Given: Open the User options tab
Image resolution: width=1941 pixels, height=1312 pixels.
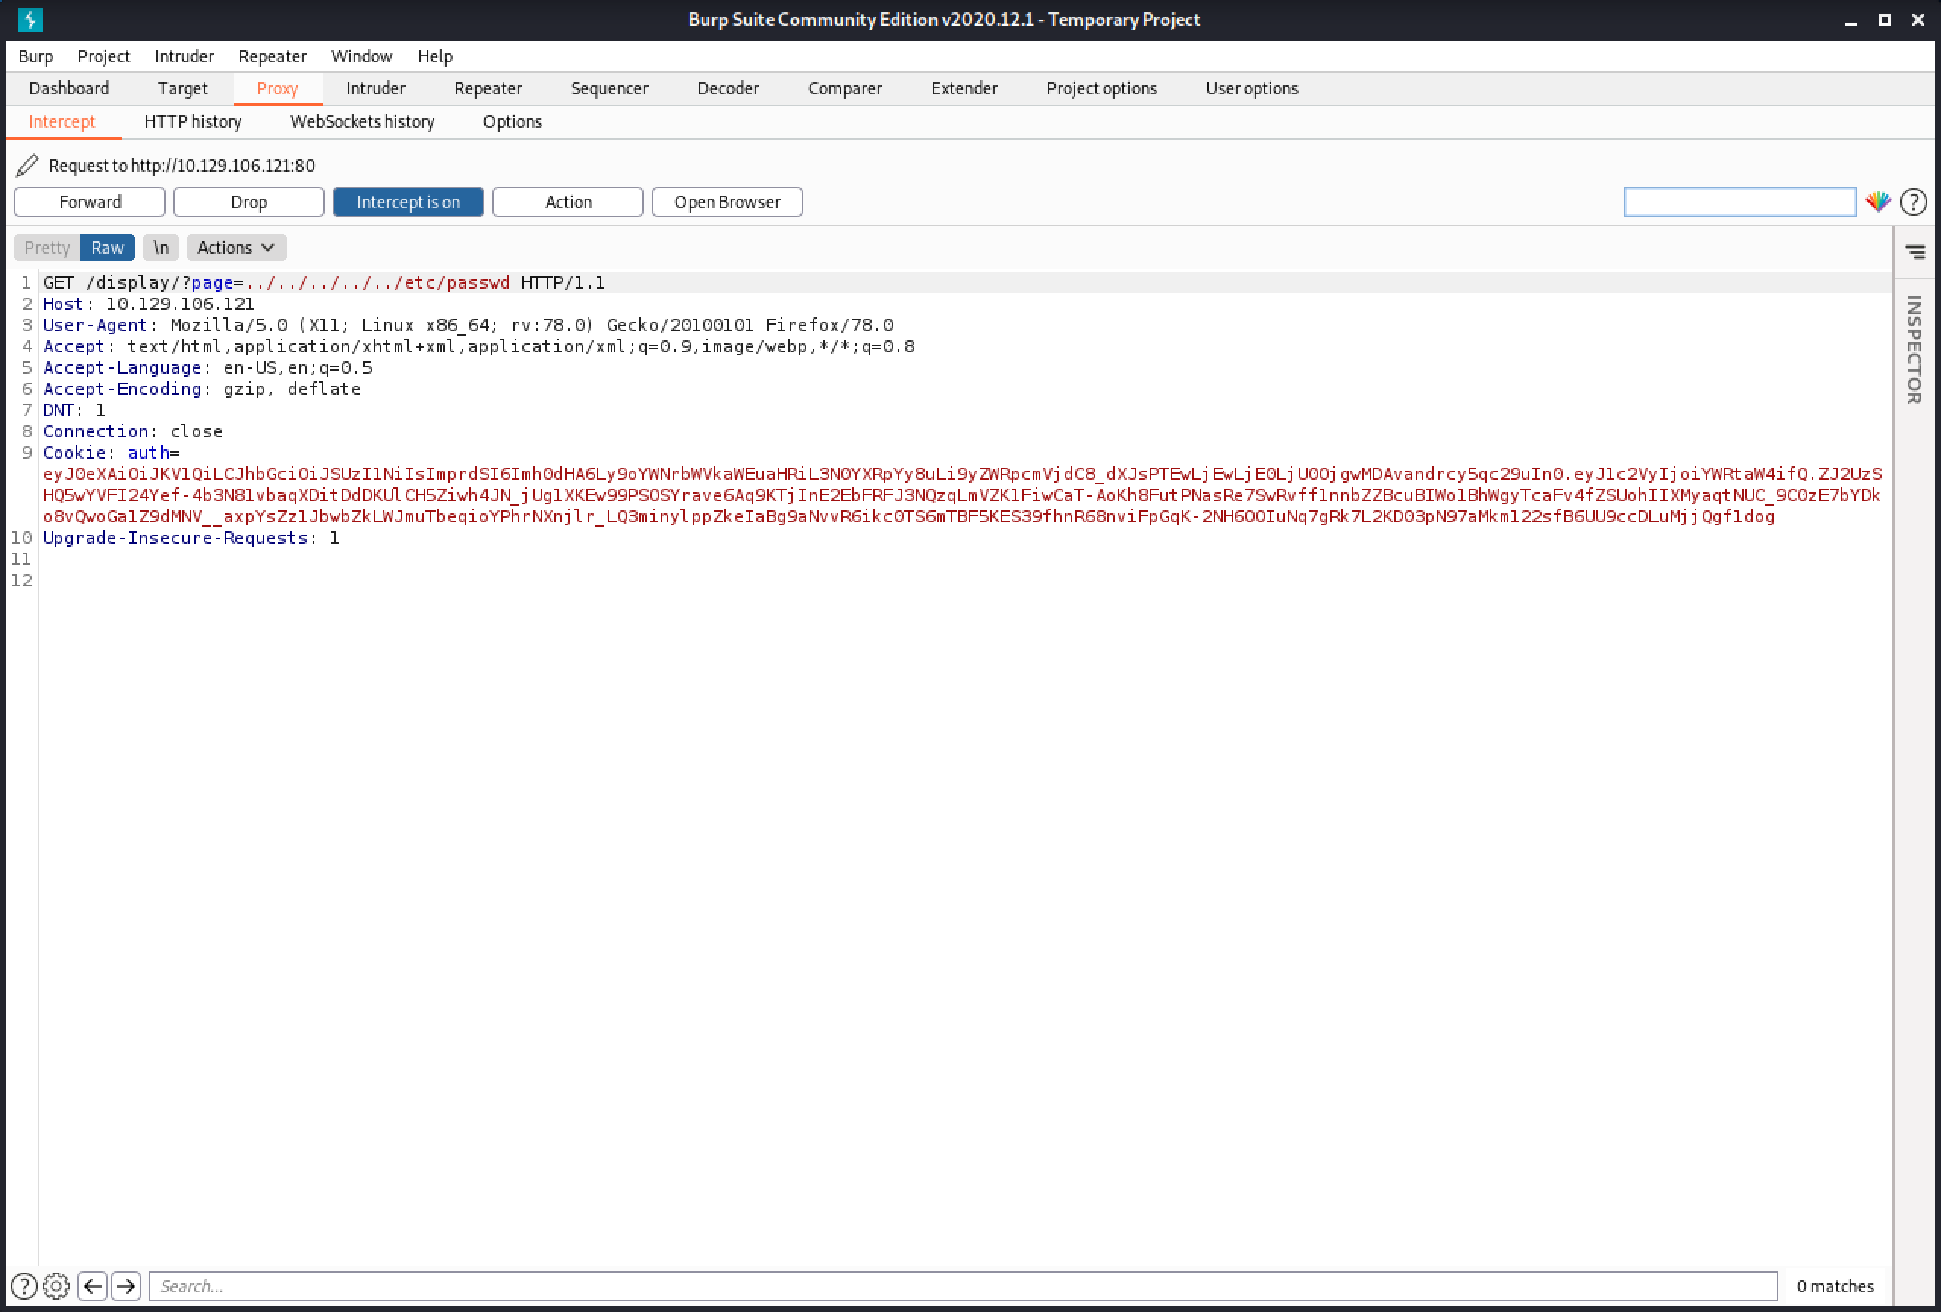Looking at the screenshot, I should [1252, 89].
